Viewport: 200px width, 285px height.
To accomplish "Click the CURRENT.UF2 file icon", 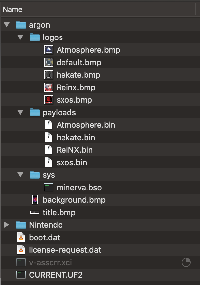I will pos(21,275).
